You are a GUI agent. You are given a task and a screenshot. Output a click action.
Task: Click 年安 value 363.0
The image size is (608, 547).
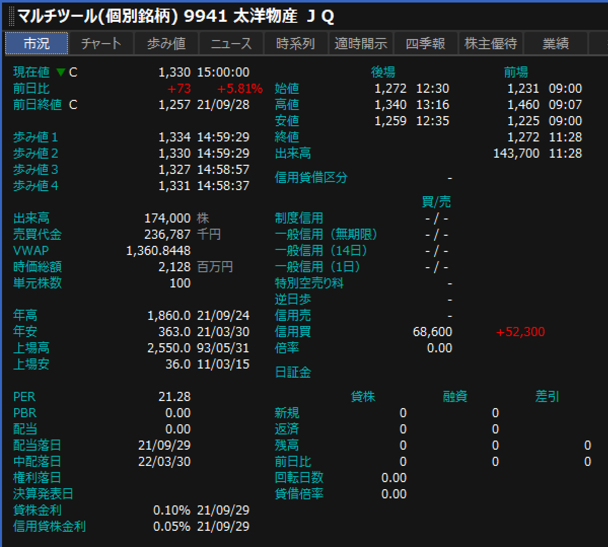pos(174,332)
